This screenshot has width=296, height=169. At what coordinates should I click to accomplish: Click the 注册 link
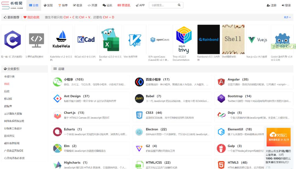(271, 5)
